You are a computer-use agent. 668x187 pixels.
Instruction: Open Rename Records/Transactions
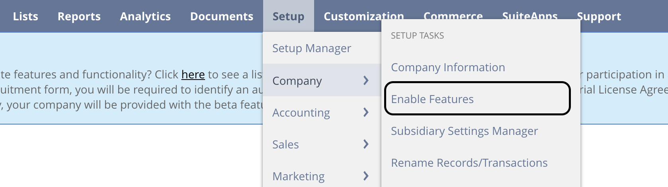coord(469,163)
